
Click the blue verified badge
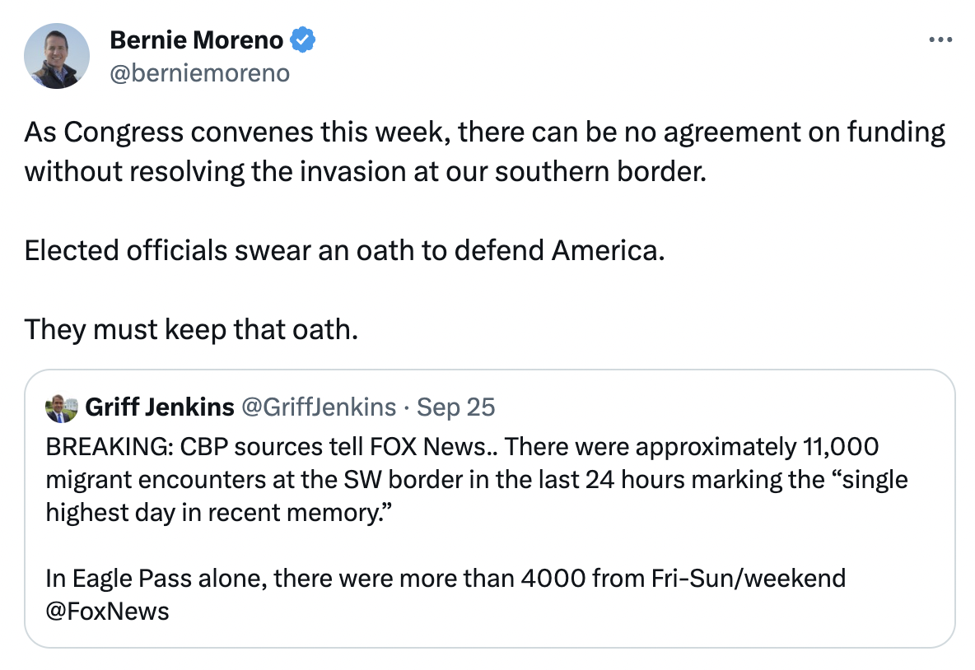pos(304,40)
